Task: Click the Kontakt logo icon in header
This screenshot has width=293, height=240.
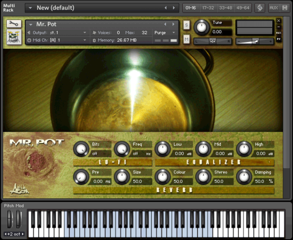Action: (x=260, y=8)
